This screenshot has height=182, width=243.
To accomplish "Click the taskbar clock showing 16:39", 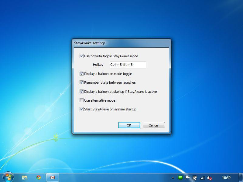I will (x=226, y=177).
